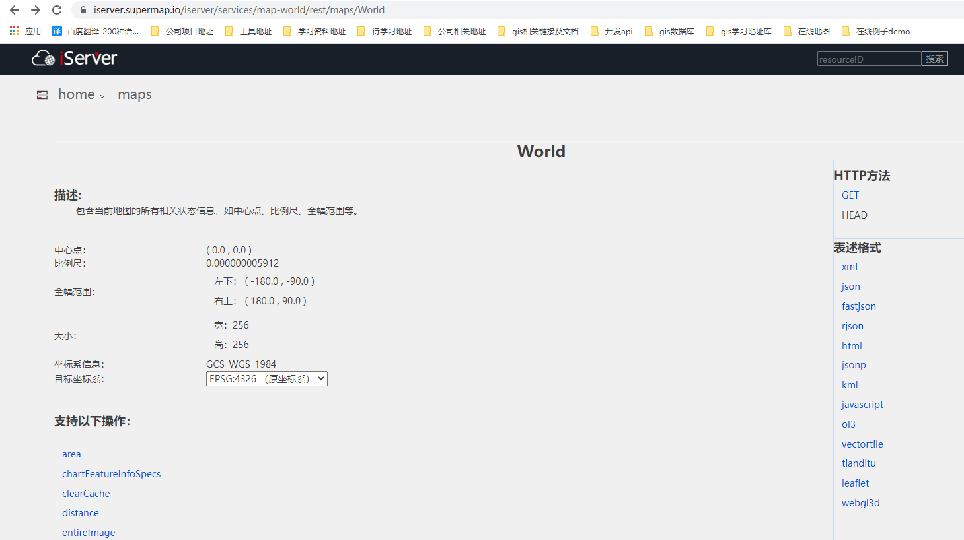Open 公司相关地址 bookmark folder
The image size is (964, 540).
455,31
